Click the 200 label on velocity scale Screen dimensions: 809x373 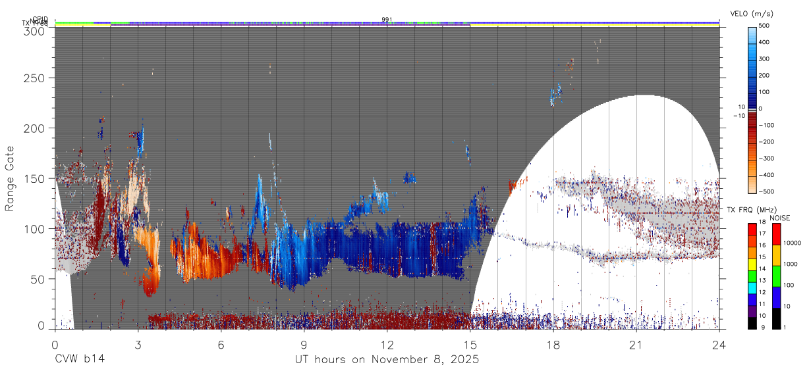pyautogui.click(x=765, y=76)
